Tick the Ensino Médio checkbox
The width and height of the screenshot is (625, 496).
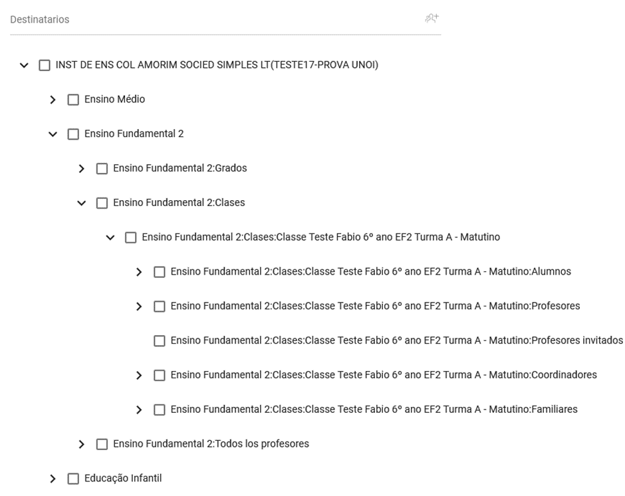(x=73, y=100)
